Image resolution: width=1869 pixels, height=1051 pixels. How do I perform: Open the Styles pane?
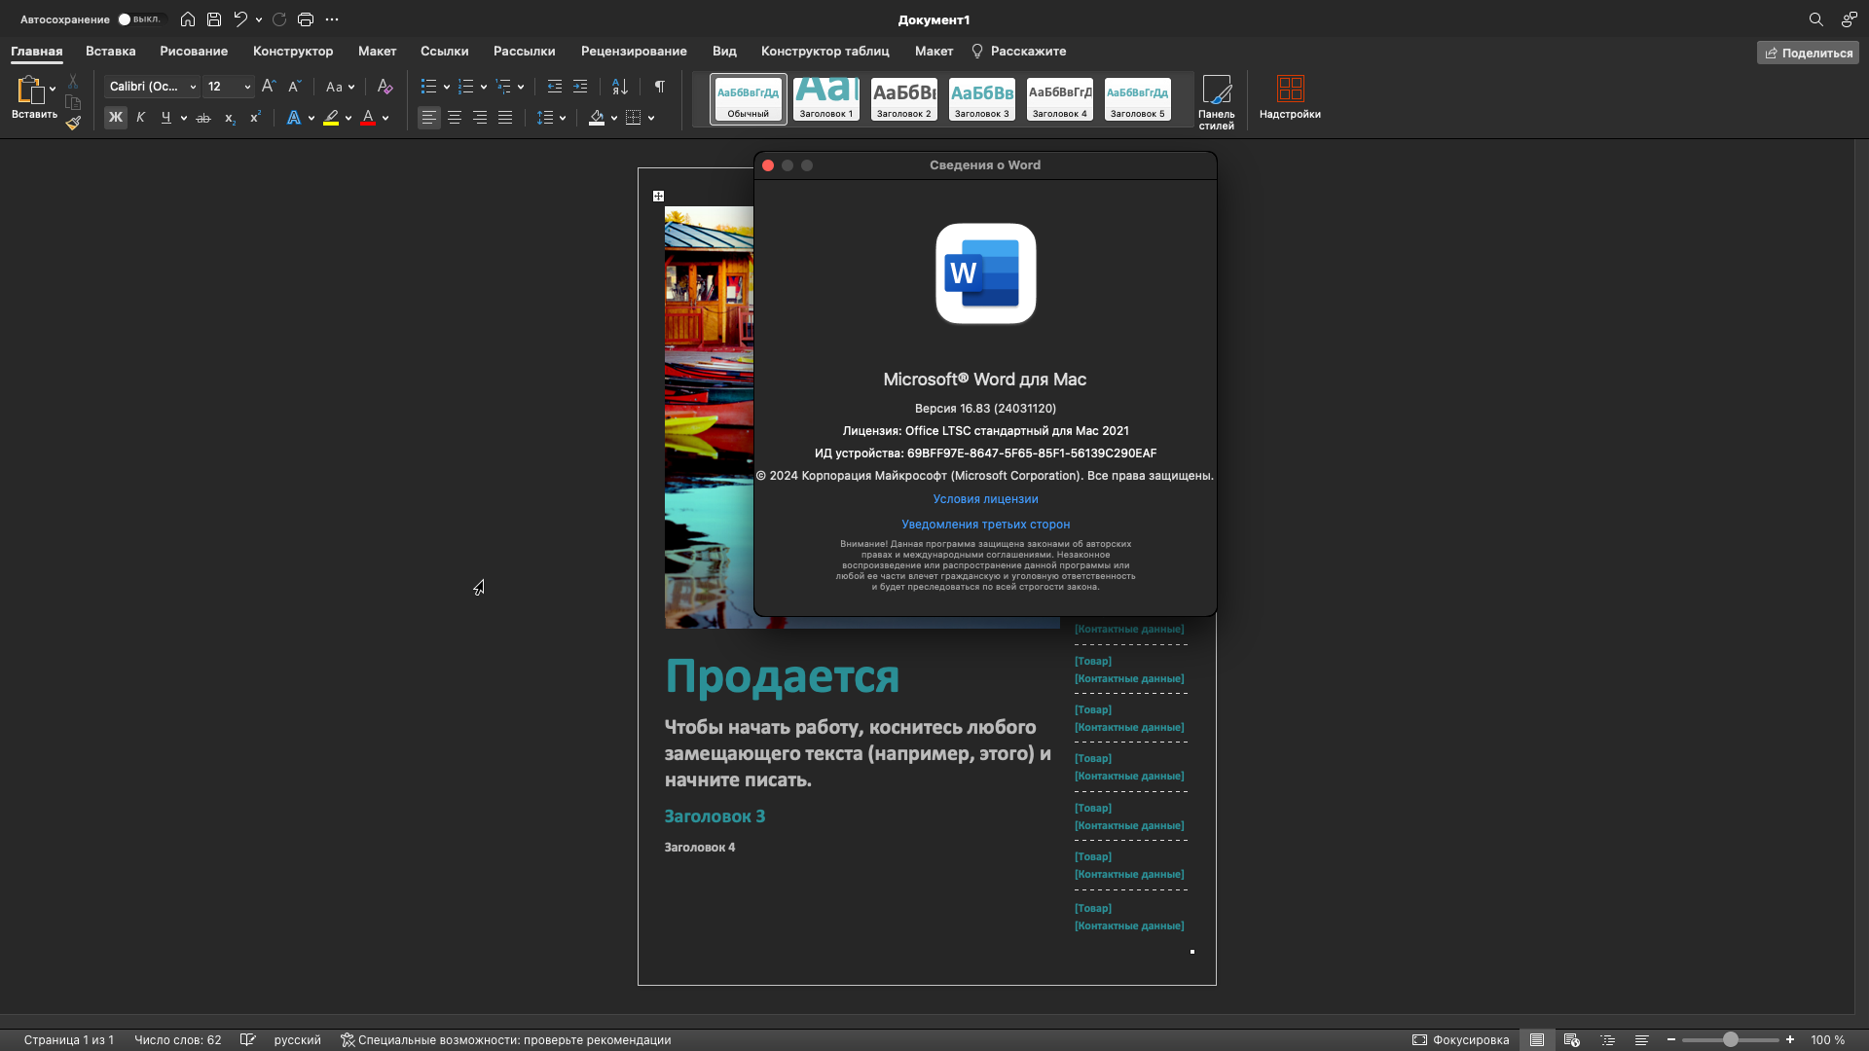[x=1216, y=101]
